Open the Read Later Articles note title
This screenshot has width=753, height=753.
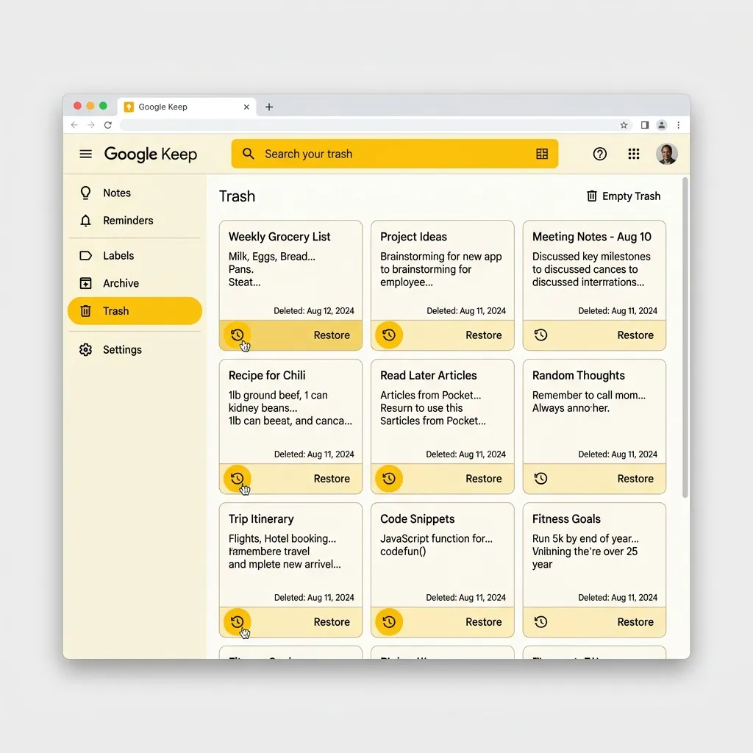click(x=429, y=376)
